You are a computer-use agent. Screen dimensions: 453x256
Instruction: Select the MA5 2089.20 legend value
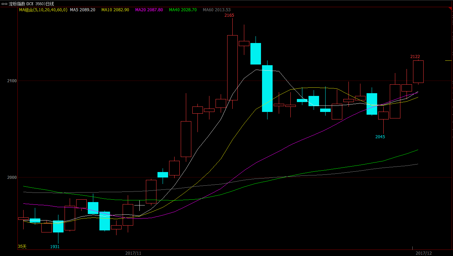pyautogui.click(x=83, y=10)
